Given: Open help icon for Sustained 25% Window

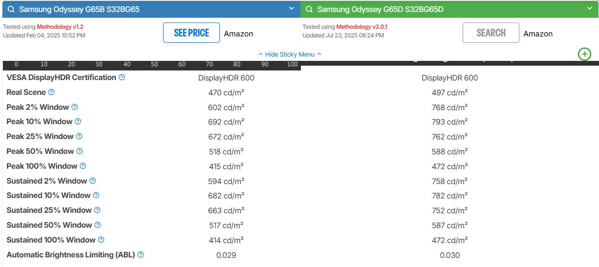Looking at the screenshot, I should pyautogui.click(x=97, y=210).
